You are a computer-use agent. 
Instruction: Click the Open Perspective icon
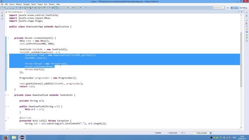click(228, 8)
